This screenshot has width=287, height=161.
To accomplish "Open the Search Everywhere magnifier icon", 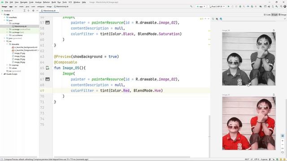I will (x=281, y=6).
